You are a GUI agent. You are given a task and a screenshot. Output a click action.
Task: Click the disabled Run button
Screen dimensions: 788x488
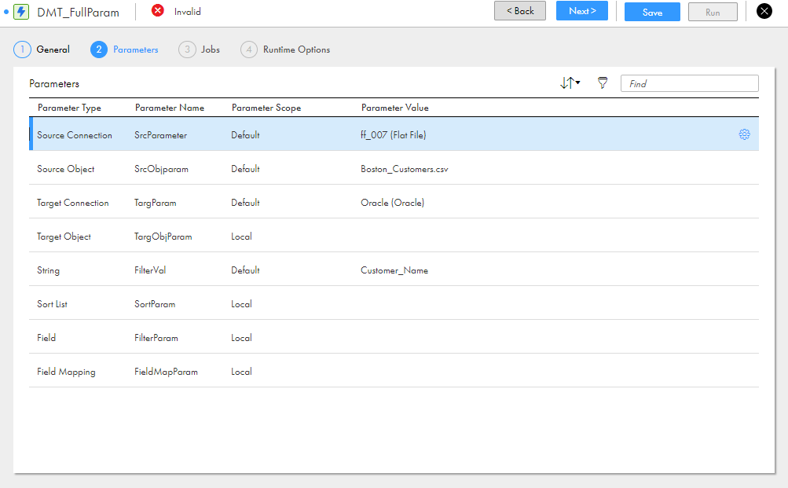pos(713,12)
